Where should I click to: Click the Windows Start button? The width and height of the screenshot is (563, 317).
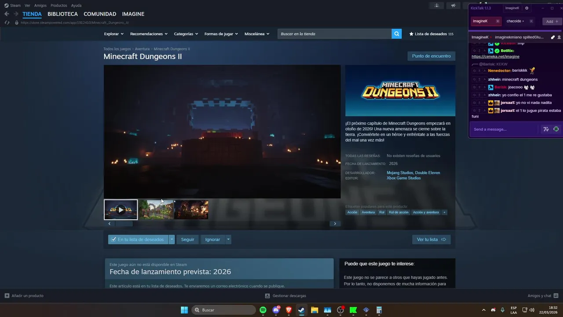184,310
